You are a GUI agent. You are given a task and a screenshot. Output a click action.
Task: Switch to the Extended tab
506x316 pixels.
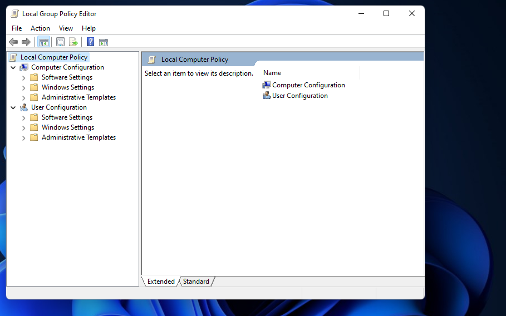[x=161, y=282]
